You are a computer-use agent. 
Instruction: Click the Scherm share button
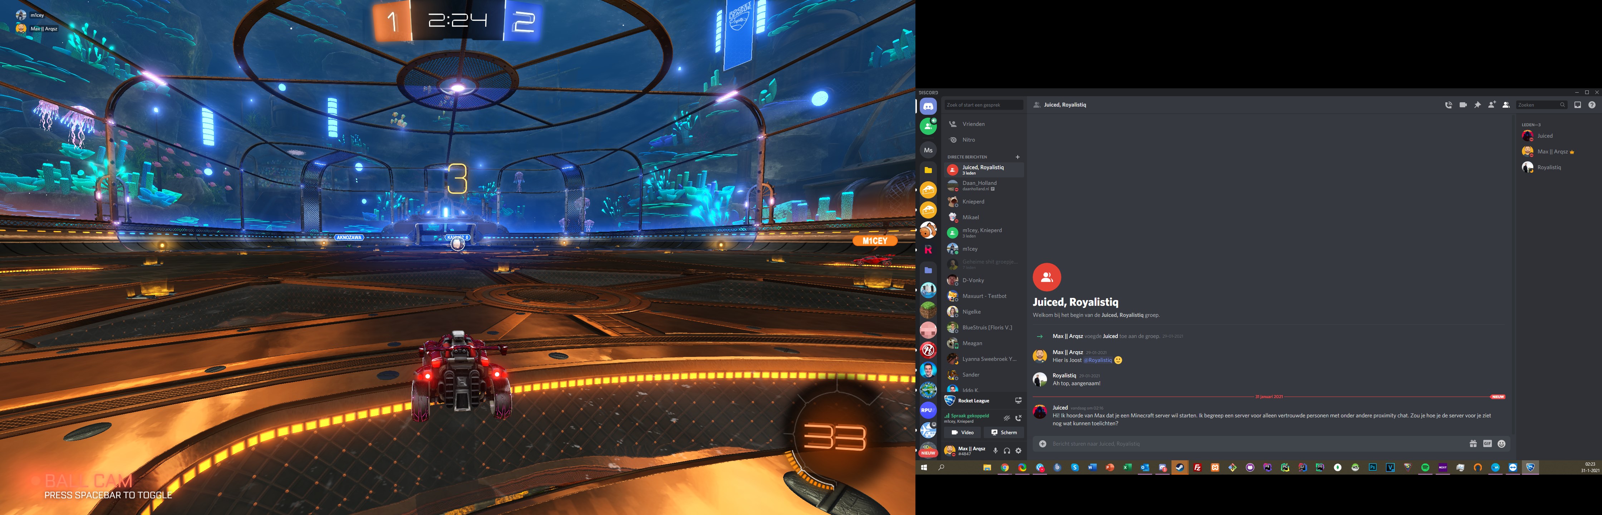[x=1004, y=432]
